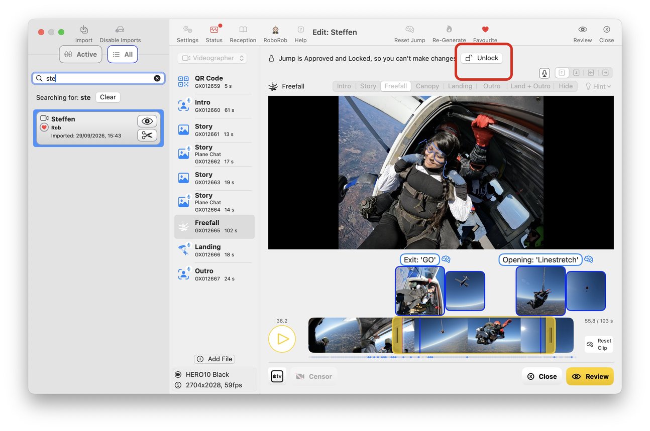Select the Landing GX012666 clip in list
Viewport: 650px width, 431px height.
214,250
